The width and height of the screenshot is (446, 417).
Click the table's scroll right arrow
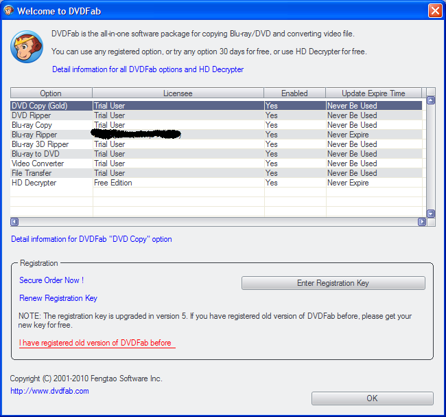tap(422, 222)
